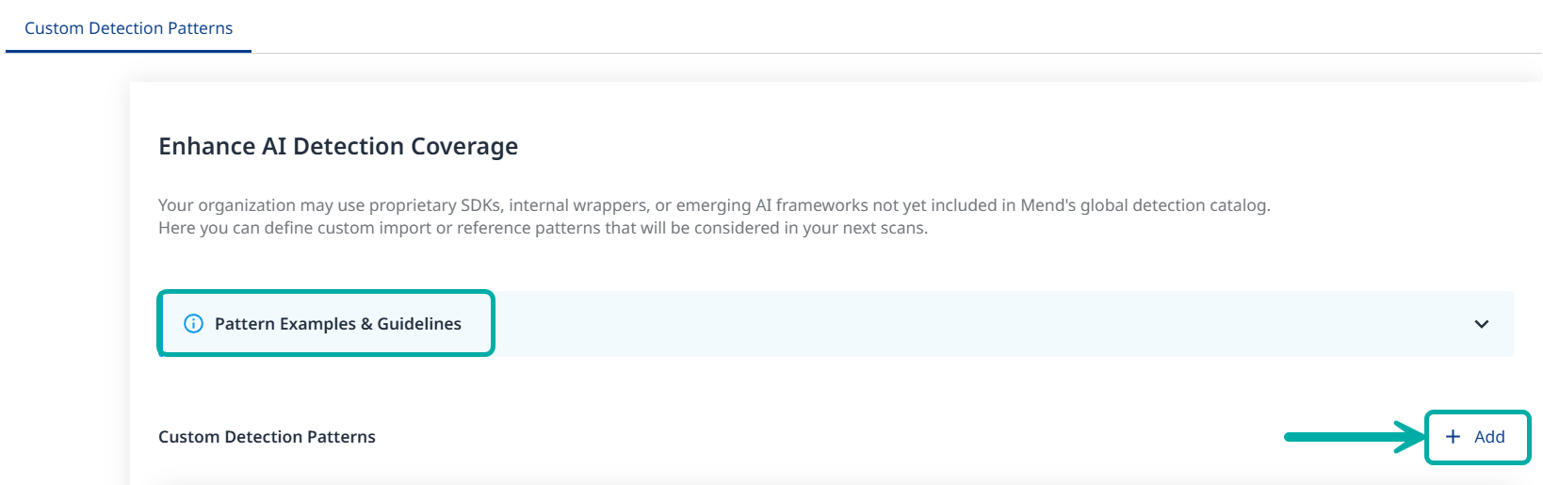Open the Custom Detection Patterns tab
Viewport: 1543px width, 485px height.
click(128, 28)
